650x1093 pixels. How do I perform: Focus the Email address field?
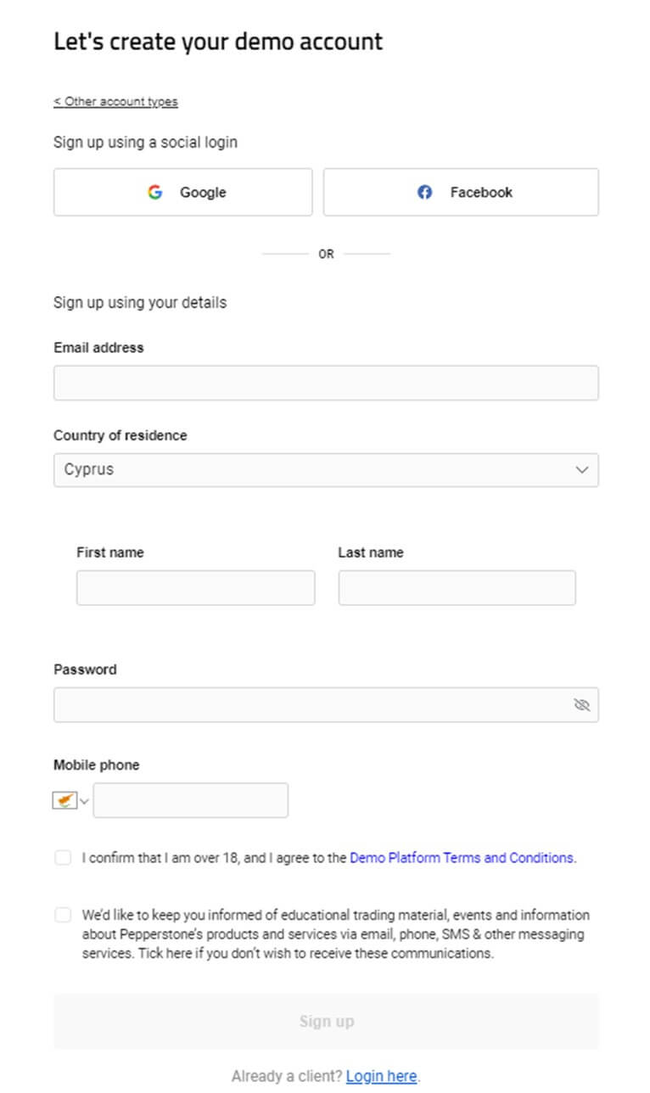[x=326, y=383]
